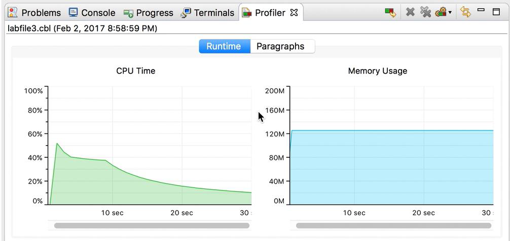
Task: Click the 120M memory axis label
Action: 274,134
